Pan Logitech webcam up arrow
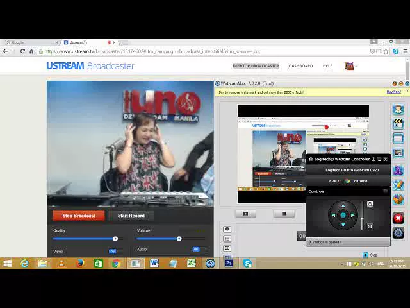Screen dimensions: 410x308 [x=343, y=206]
